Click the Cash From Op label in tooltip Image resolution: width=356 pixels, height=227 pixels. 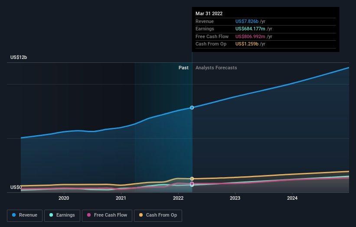(x=211, y=44)
